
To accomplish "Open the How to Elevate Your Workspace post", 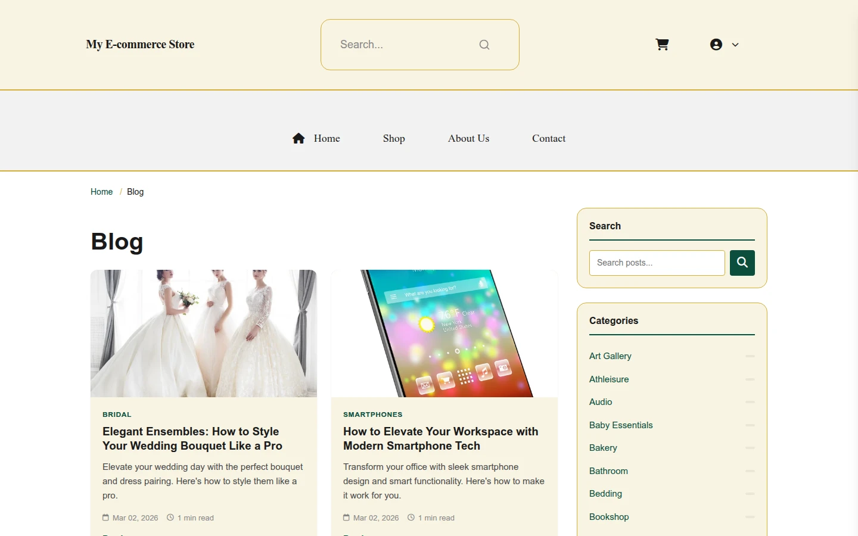I will 441,439.
